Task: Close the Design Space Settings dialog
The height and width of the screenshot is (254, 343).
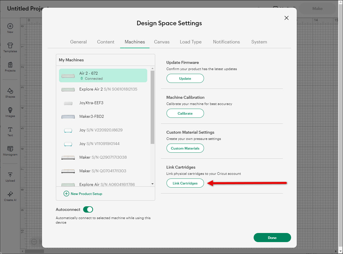Action: click(287, 18)
